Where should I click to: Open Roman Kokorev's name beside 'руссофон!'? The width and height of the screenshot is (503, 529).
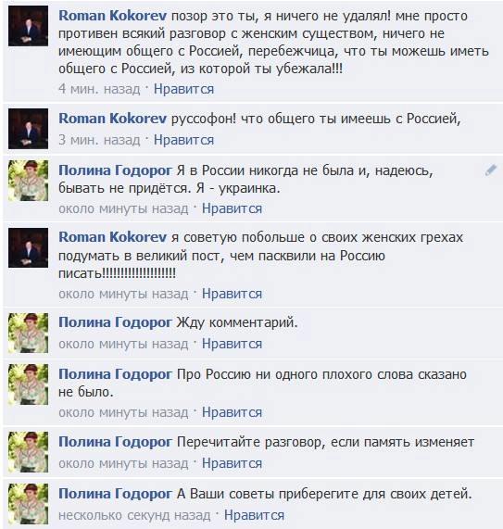[113, 119]
